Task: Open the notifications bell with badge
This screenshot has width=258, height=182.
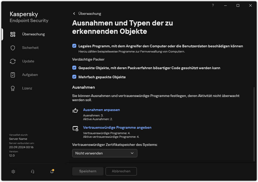Action: [52, 172]
